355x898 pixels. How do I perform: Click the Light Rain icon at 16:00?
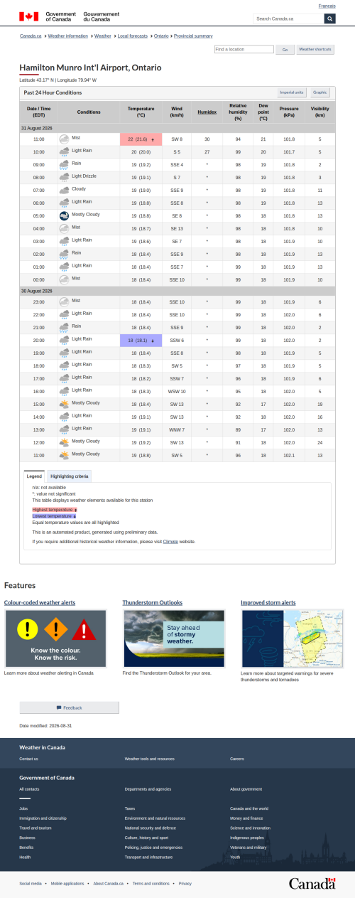tap(64, 391)
